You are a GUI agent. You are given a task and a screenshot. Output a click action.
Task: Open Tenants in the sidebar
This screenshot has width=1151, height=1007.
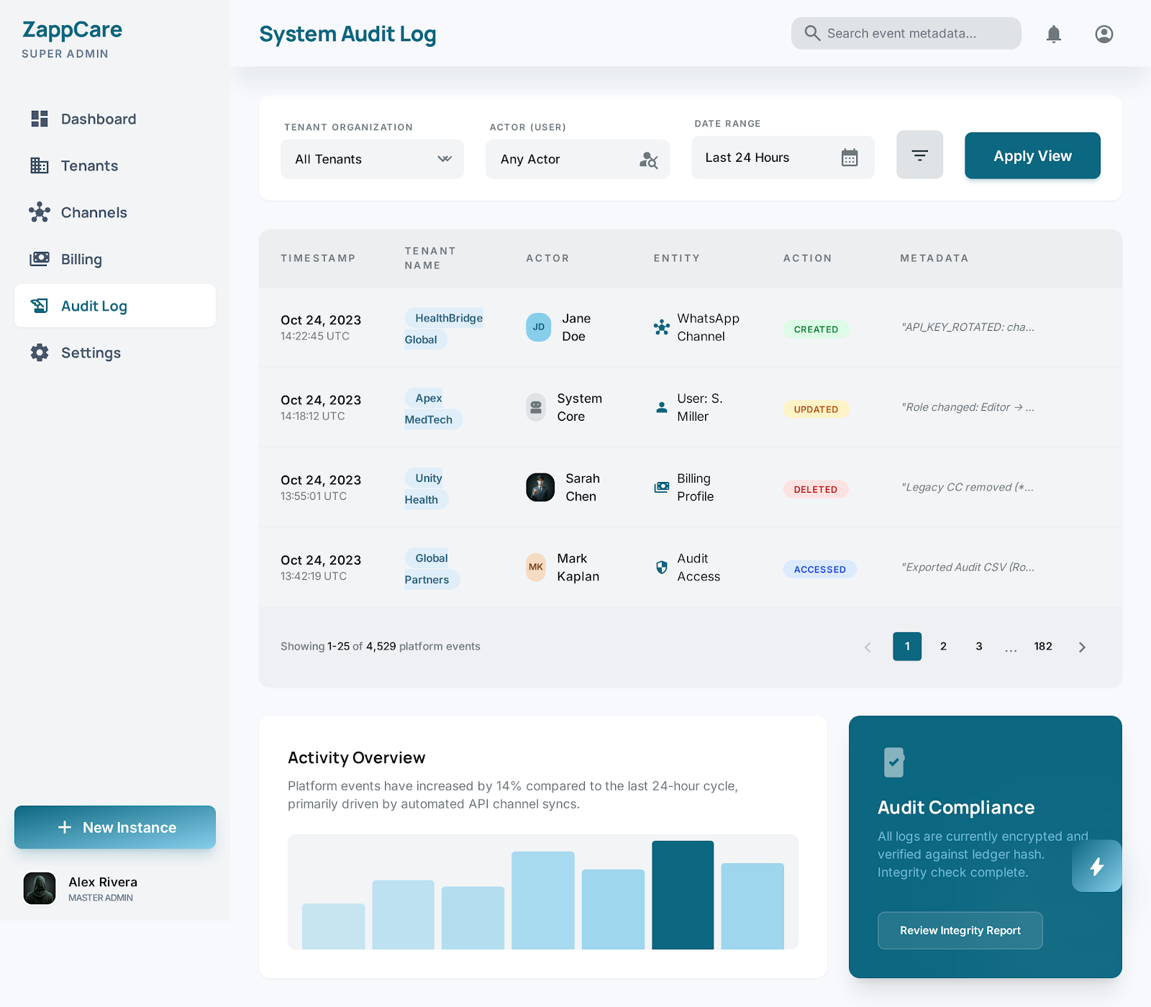(x=89, y=166)
